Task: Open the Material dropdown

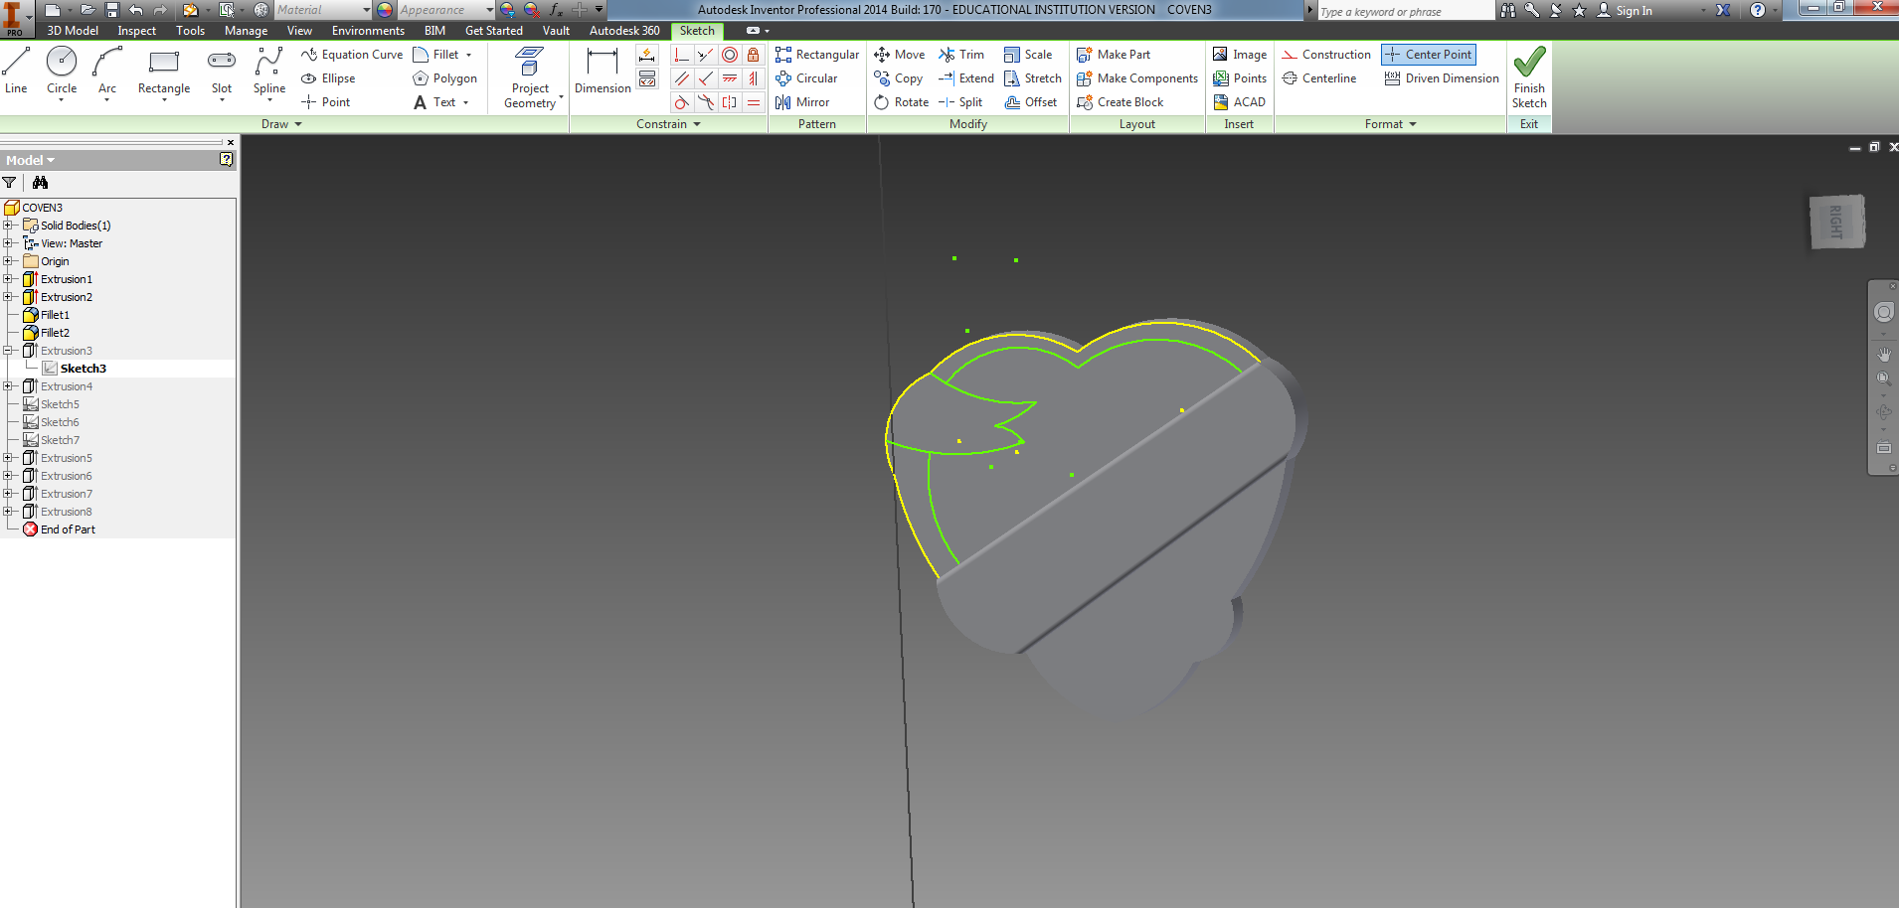Action: (x=366, y=10)
